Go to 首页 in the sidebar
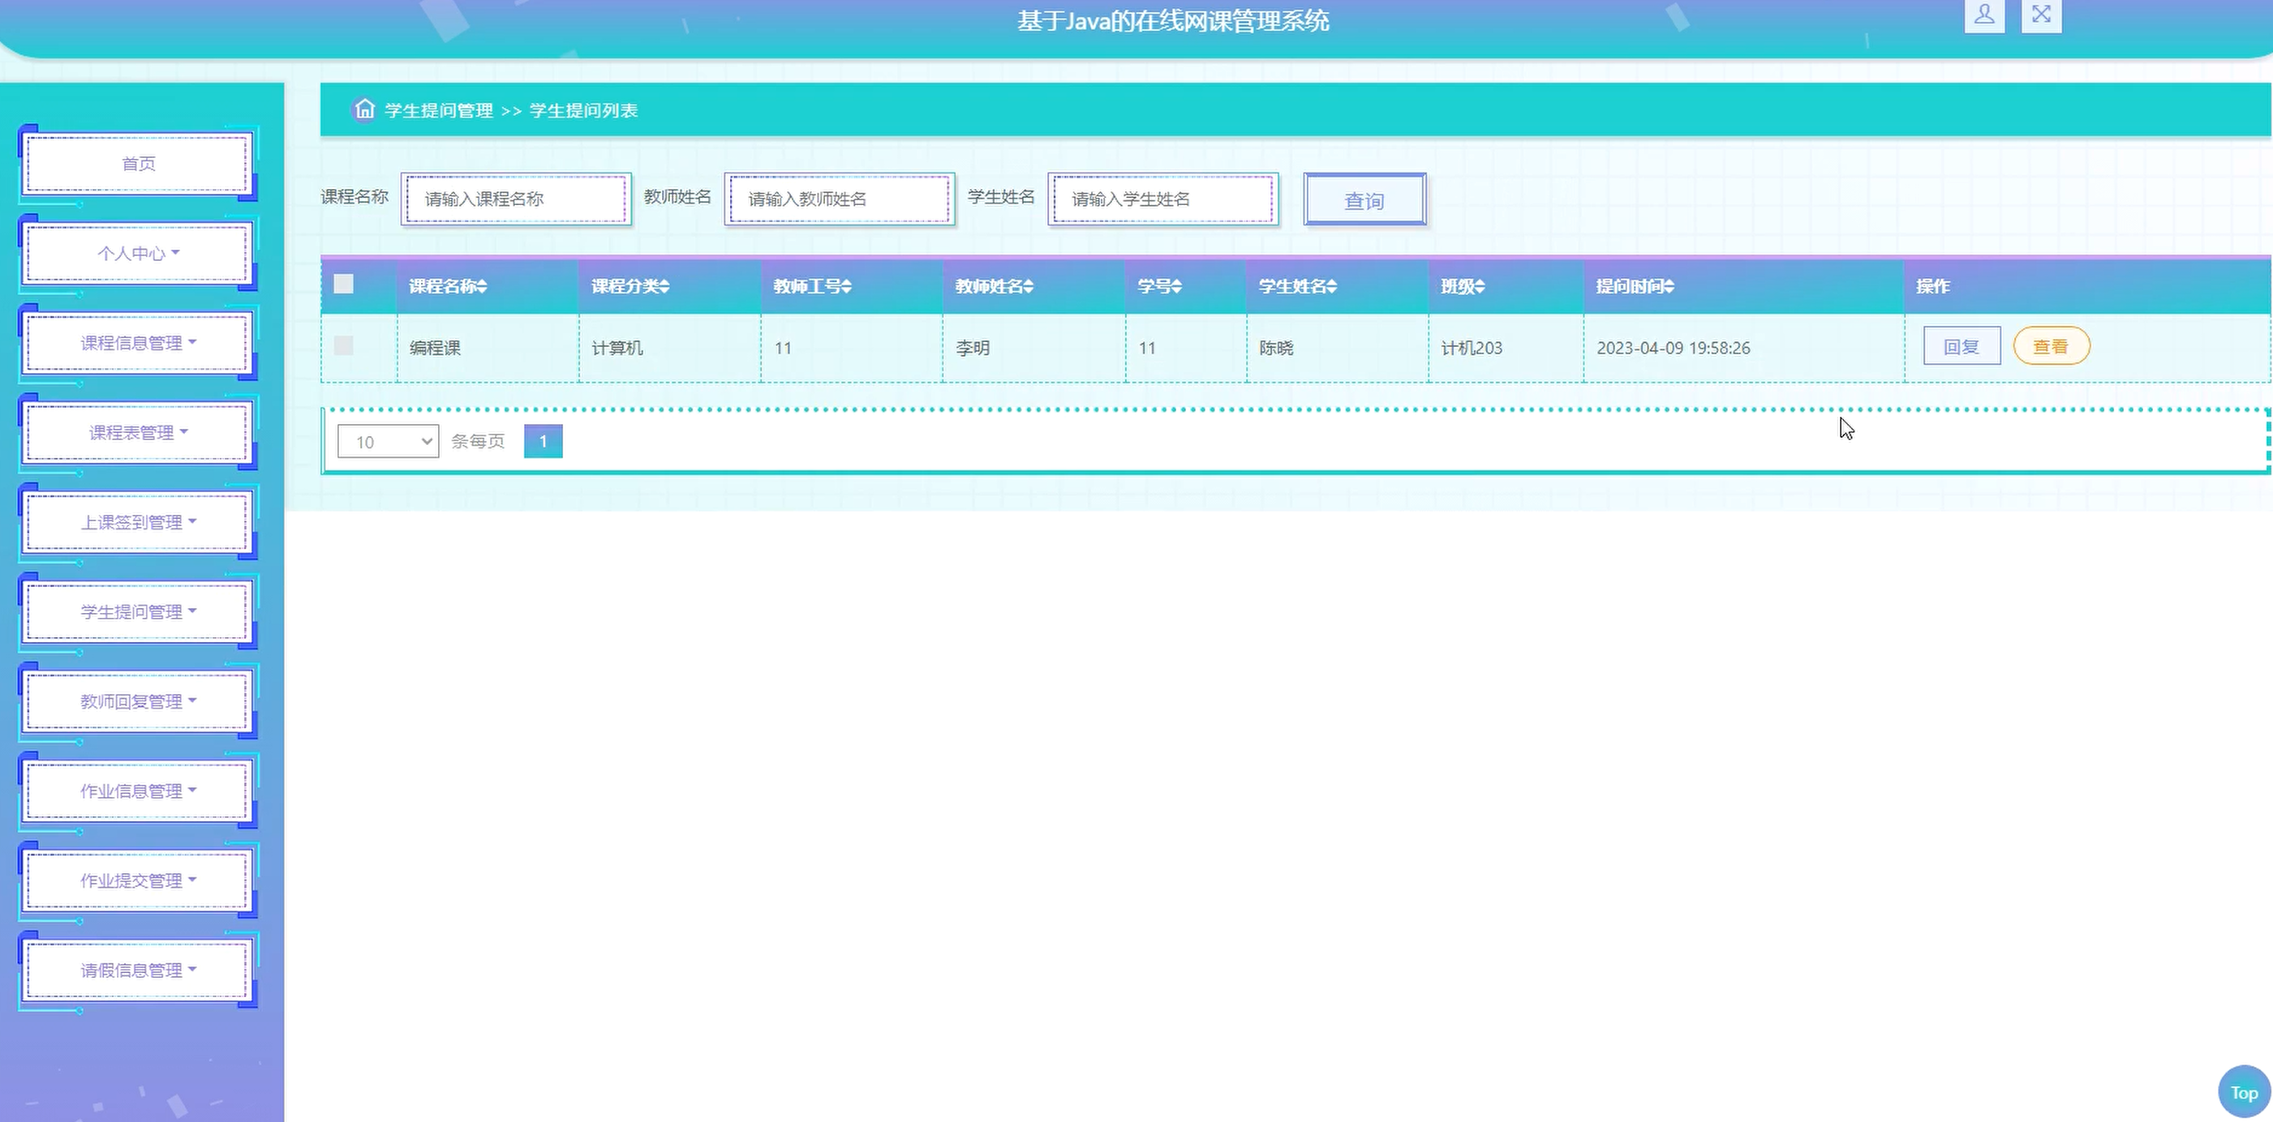 pyautogui.click(x=139, y=163)
